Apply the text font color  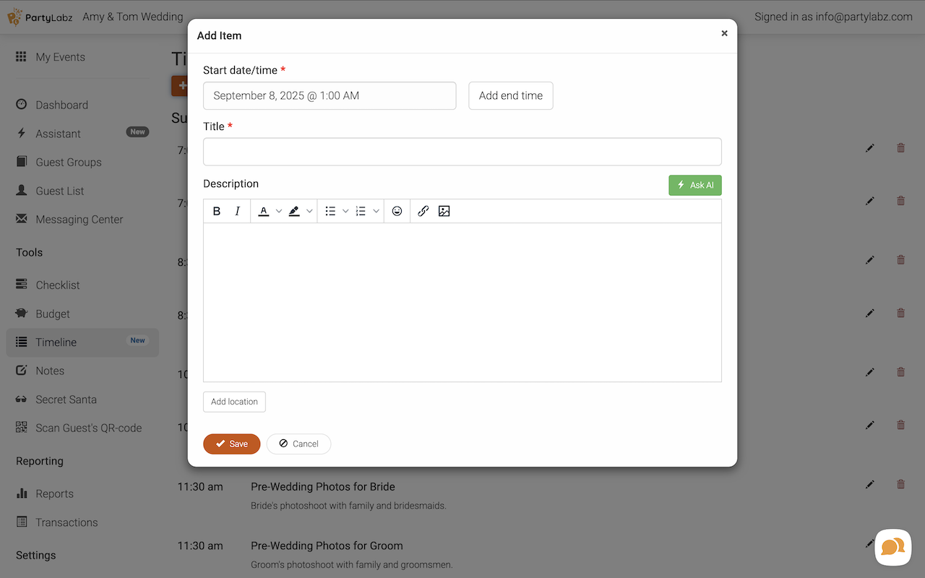tap(264, 211)
